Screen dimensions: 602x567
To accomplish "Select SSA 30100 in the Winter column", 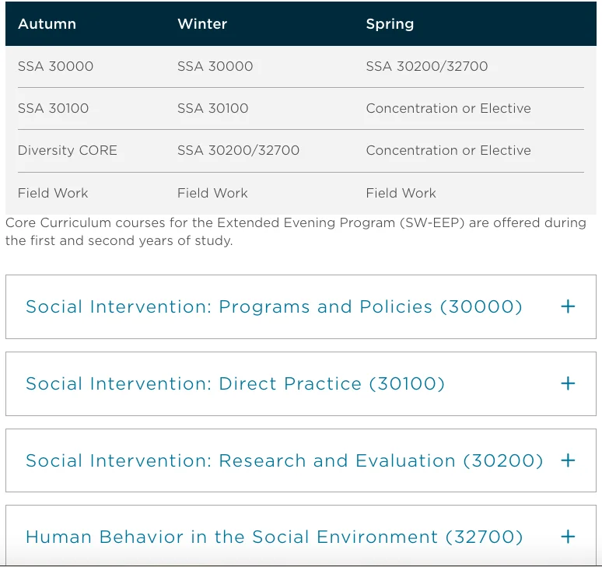I will 213,108.
